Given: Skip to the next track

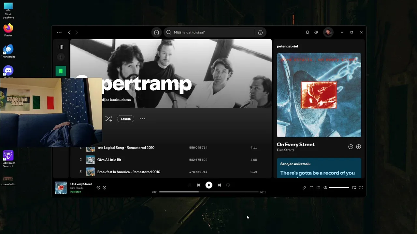Looking at the screenshot, I should pyautogui.click(x=219, y=185).
